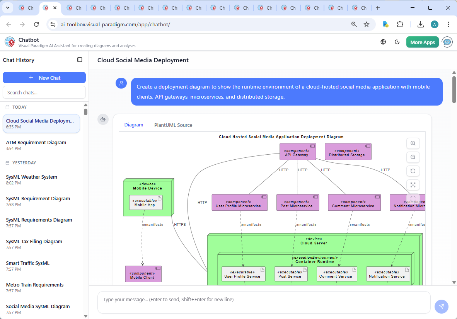The image size is (457, 319).
Task: Collapse the Chat History sidebar
Action: pyautogui.click(x=80, y=60)
